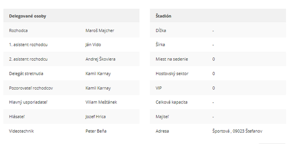
Task: Click the Adresa label
Action: [162, 131]
